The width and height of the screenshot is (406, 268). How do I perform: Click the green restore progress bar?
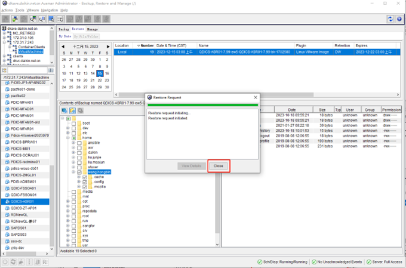(x=203, y=105)
